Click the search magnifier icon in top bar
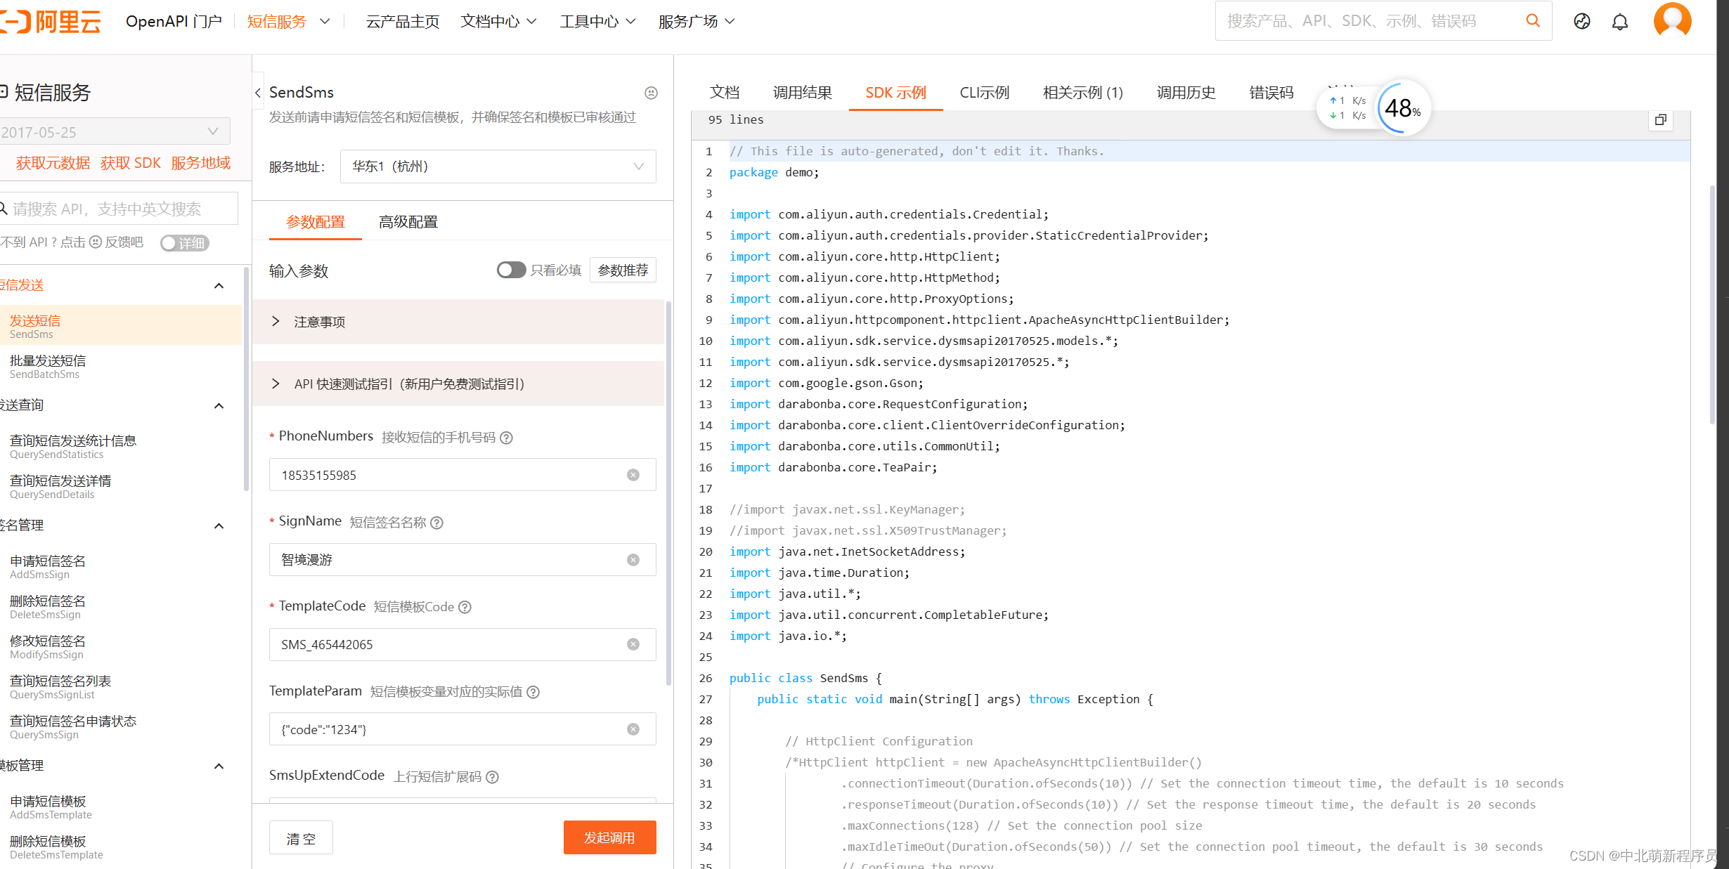Screen dimensions: 1729x869 coord(1533,21)
